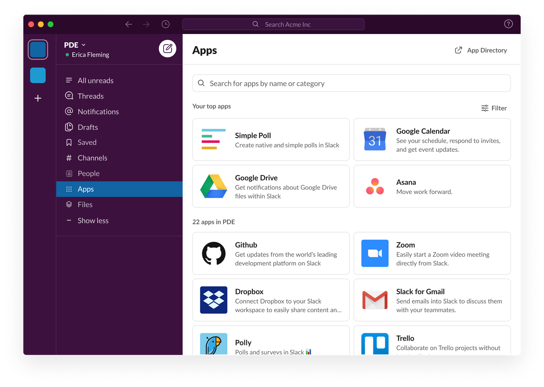Click the help question mark icon

(x=508, y=24)
